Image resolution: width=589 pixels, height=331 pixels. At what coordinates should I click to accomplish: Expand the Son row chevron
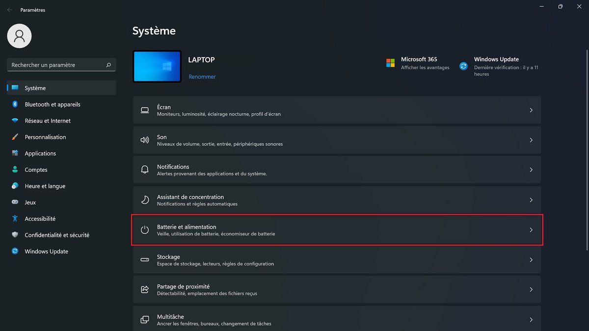click(531, 140)
